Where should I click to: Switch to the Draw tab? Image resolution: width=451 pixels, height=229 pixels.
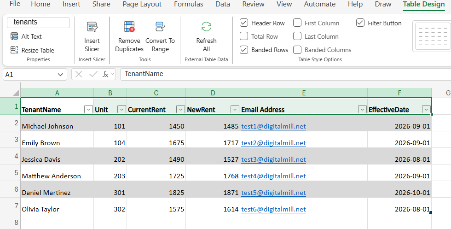point(383,4)
